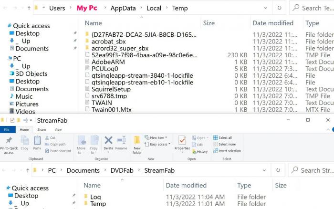
Task: Click Documents in StreamFab address bar
Action: (83, 170)
